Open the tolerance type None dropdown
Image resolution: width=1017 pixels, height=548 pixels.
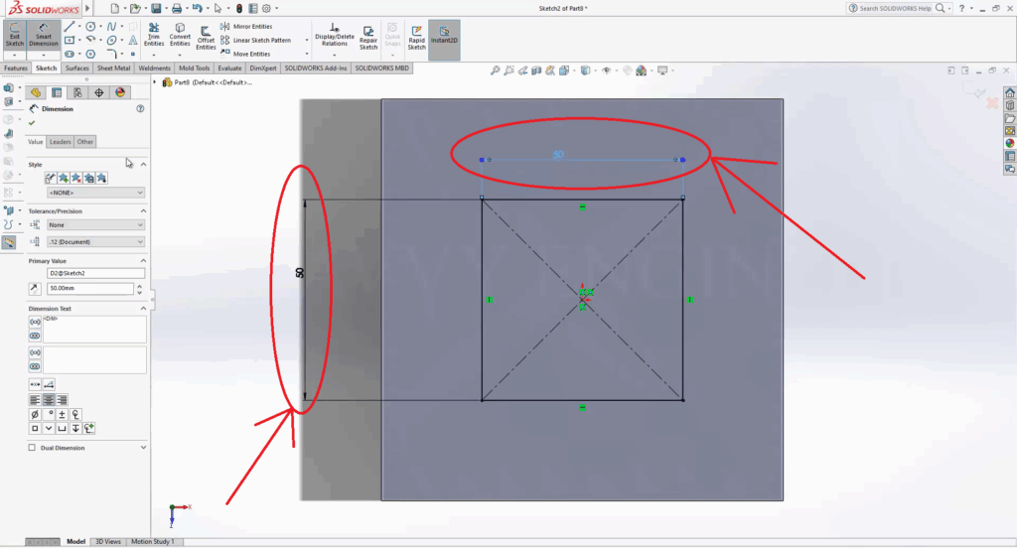(x=95, y=225)
